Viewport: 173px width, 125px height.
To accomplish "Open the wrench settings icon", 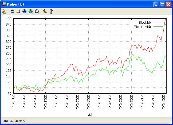I will pos(45,11).
